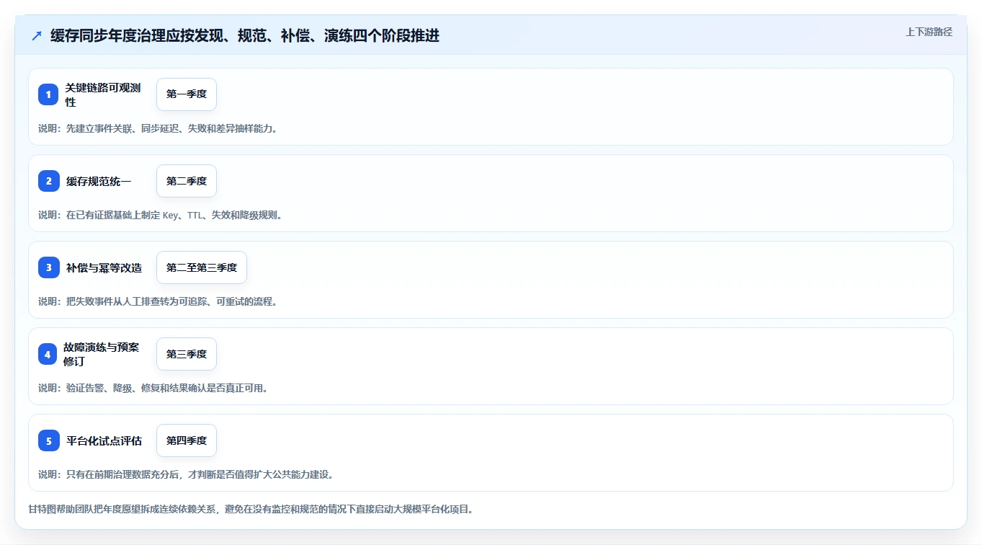Select the 第四季度 tag
982x545 pixels.
[x=187, y=440]
